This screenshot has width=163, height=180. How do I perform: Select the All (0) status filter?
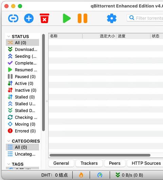point(22,42)
